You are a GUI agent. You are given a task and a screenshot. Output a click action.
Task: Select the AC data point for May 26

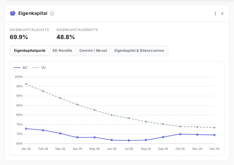95,137
